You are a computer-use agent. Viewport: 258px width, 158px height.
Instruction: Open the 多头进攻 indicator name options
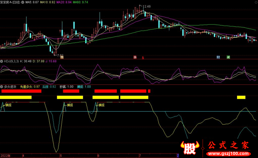10,87
